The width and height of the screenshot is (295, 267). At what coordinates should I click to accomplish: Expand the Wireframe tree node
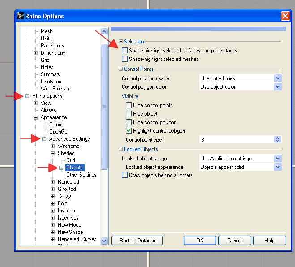click(x=53, y=146)
